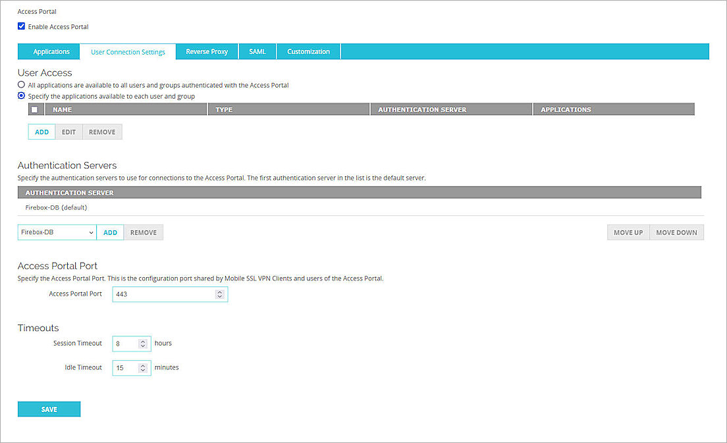Select 'Specify the applications available to each user'
The height and width of the screenshot is (443, 727).
click(20, 95)
